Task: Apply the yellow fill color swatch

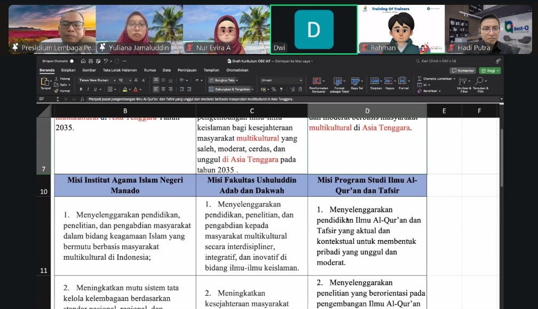Action: click(x=126, y=89)
